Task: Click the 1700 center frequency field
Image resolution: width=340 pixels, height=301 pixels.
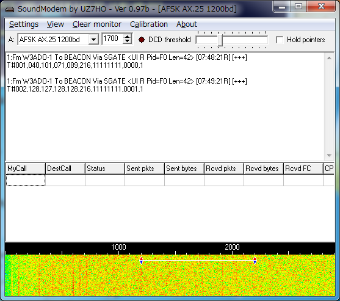Action: 112,39
